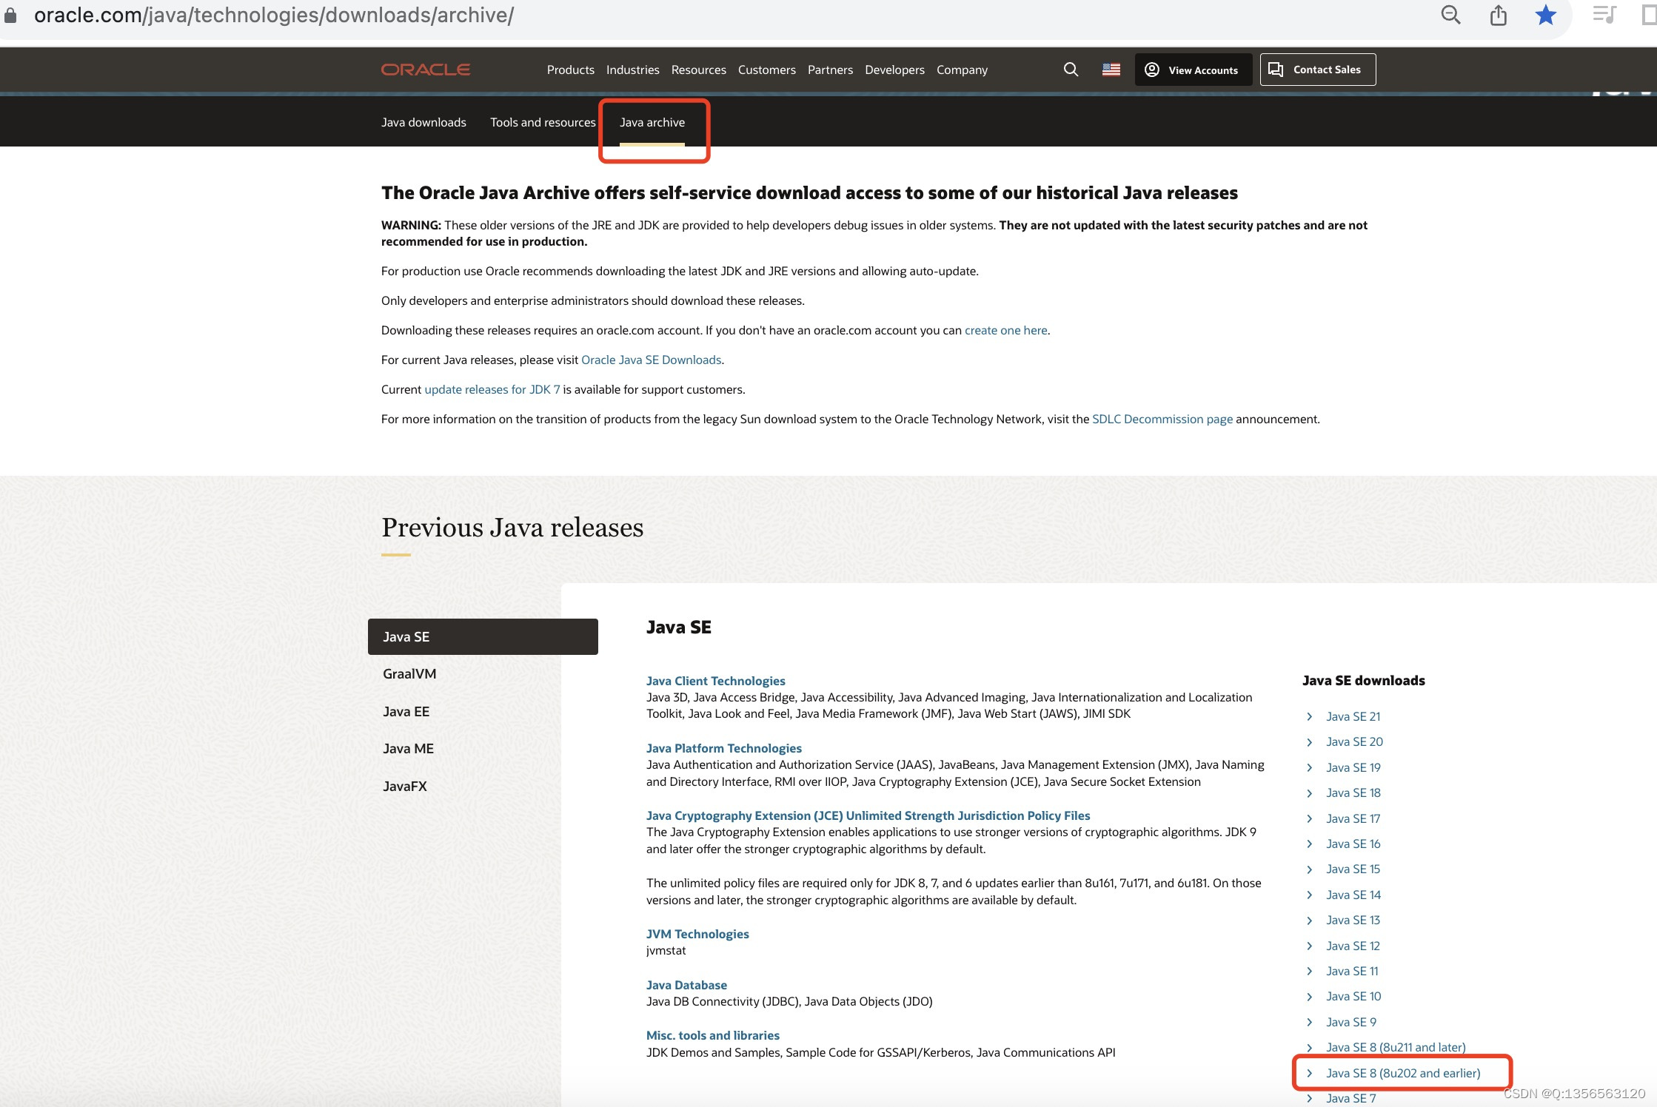Click the chevron beside Java SE 19

click(x=1309, y=767)
